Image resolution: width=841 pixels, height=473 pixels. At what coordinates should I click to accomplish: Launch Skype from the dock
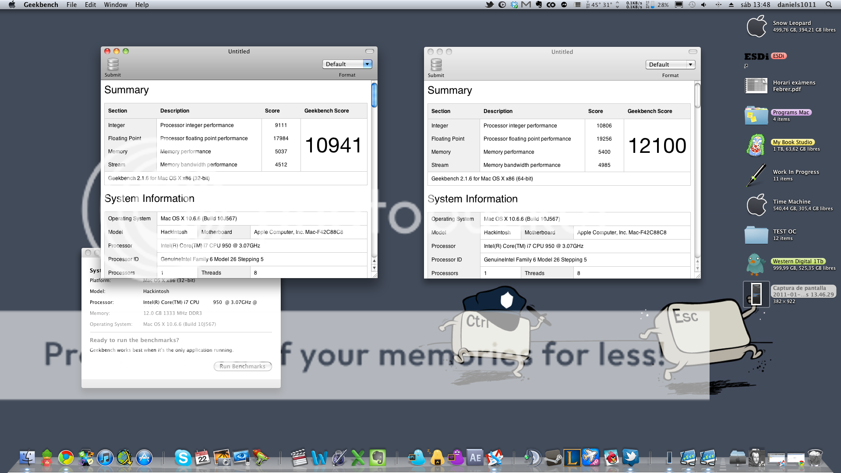pyautogui.click(x=183, y=458)
